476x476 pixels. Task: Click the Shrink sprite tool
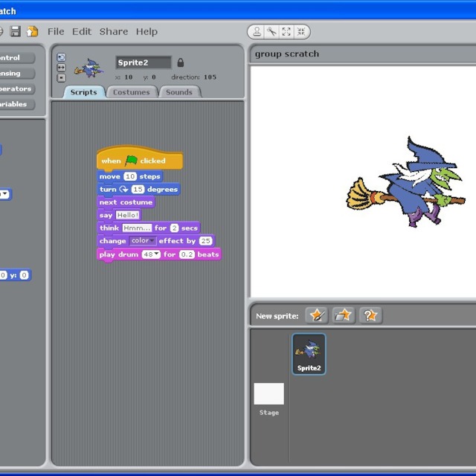tap(301, 32)
